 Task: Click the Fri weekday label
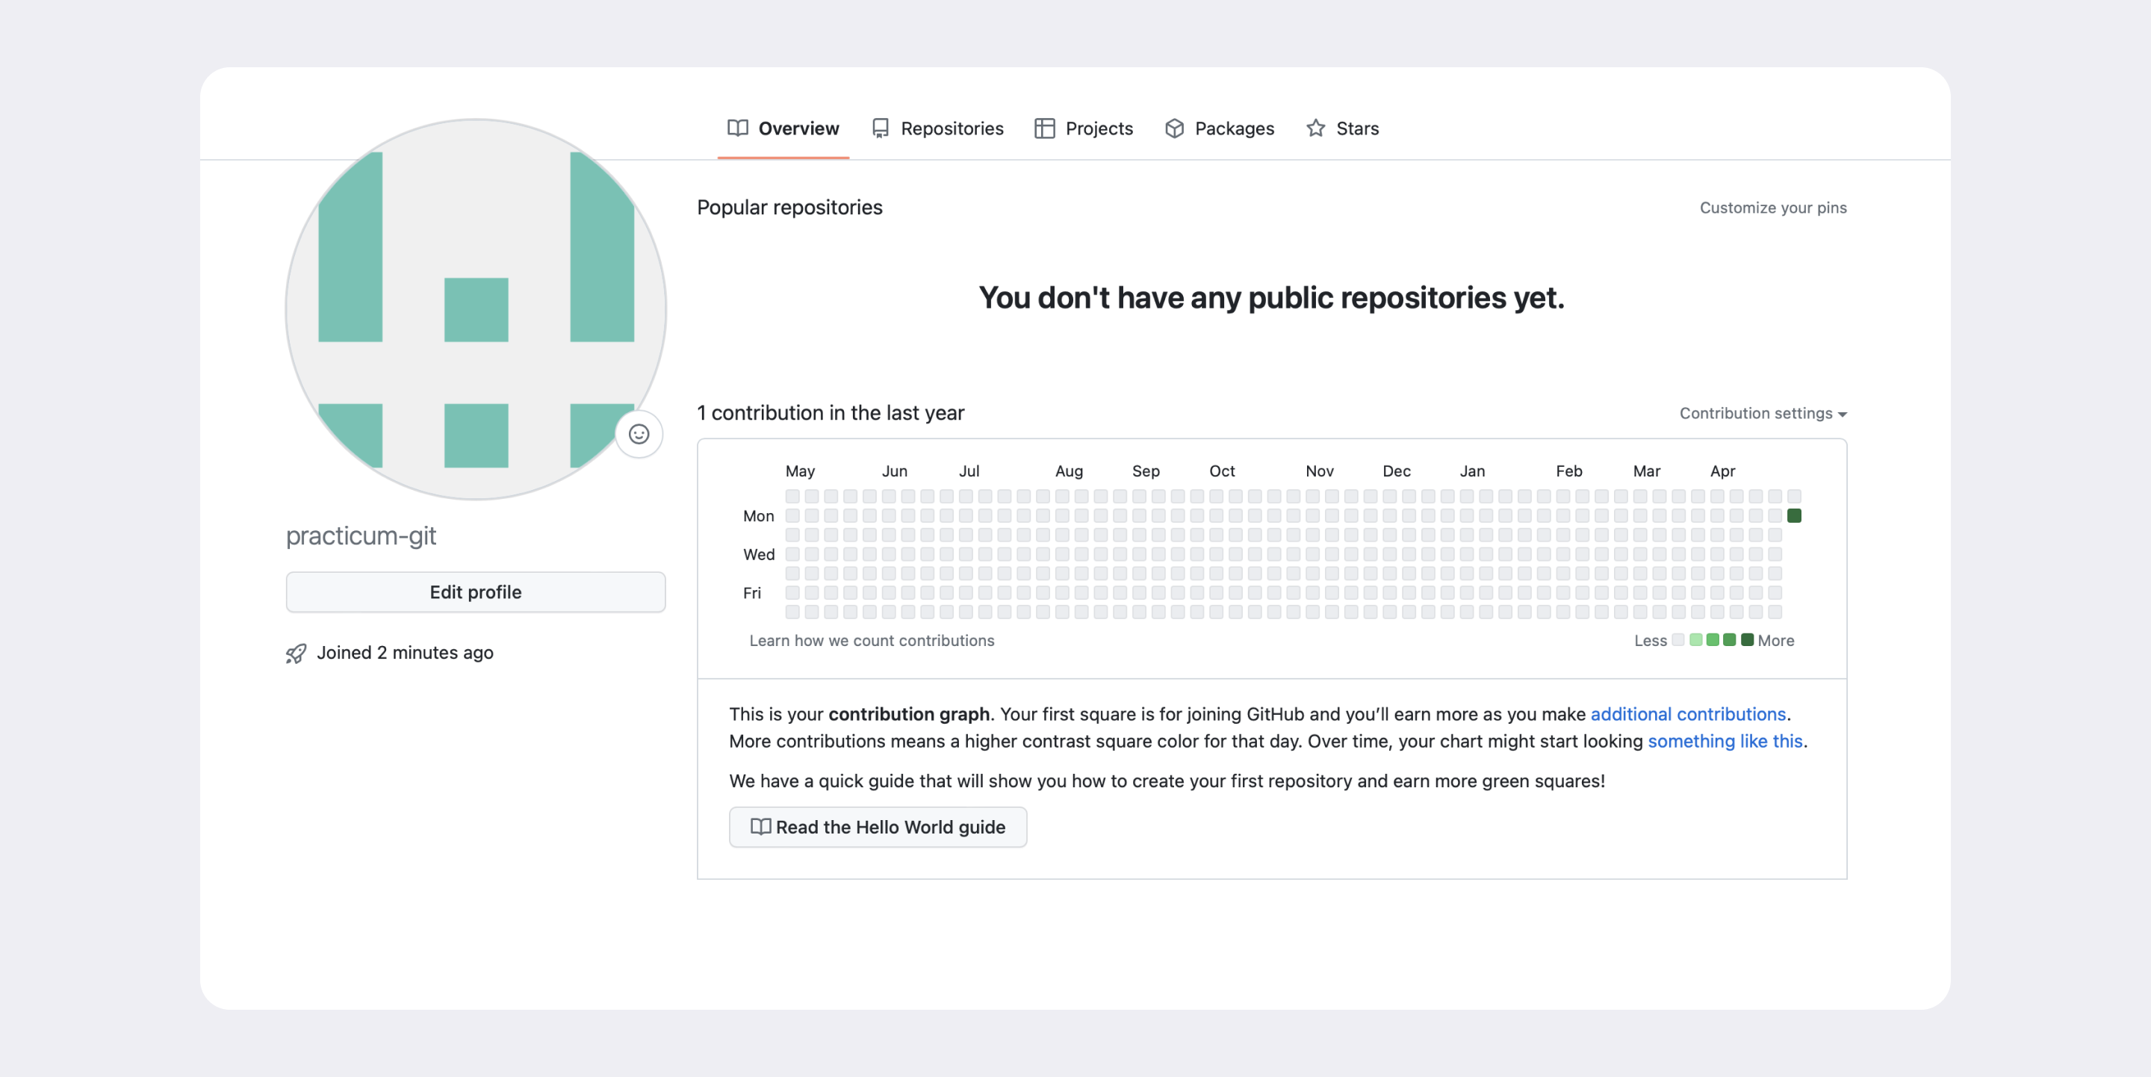coord(751,593)
